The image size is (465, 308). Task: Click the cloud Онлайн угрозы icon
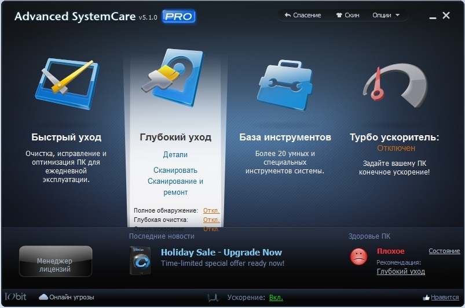coord(43,297)
